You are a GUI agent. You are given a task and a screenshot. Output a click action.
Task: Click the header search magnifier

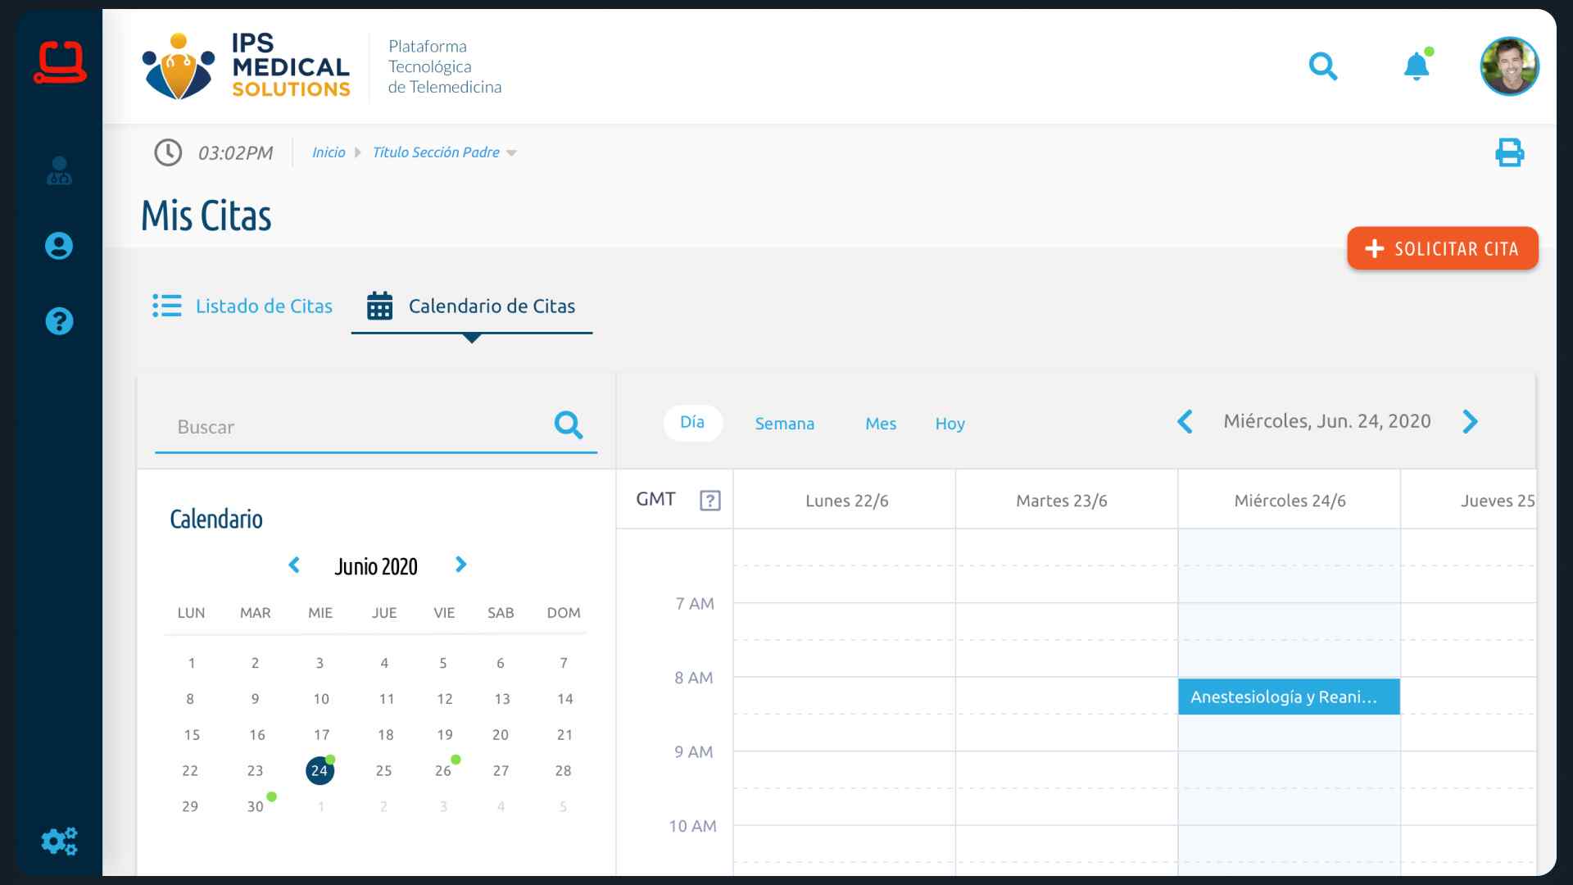[1322, 66]
